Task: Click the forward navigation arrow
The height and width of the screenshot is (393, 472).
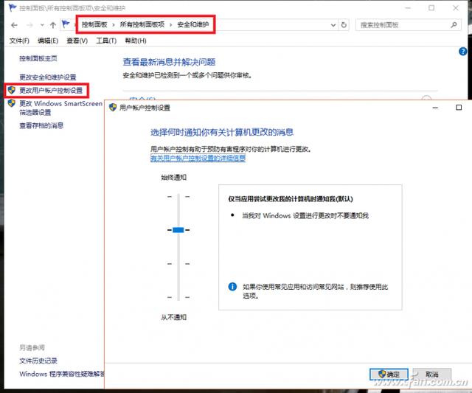Action: [29, 25]
